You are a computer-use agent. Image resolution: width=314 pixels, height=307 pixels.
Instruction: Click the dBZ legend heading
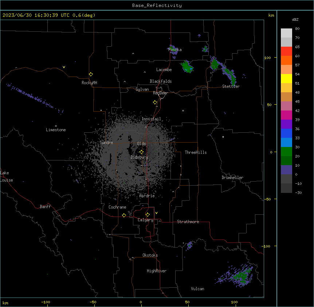pyautogui.click(x=295, y=19)
